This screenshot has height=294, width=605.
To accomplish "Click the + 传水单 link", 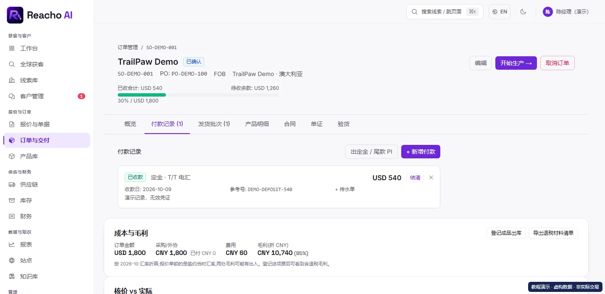I will [x=345, y=189].
